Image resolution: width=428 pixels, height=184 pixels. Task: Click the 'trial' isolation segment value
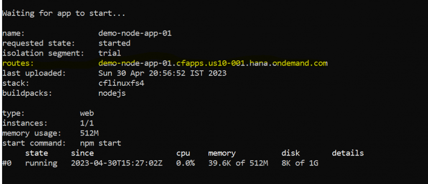(110, 53)
